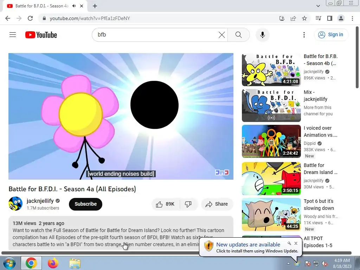
Task: Expand the video description box
Action: (121, 233)
